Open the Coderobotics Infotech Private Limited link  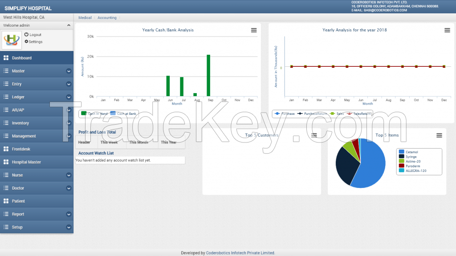[x=240, y=253]
